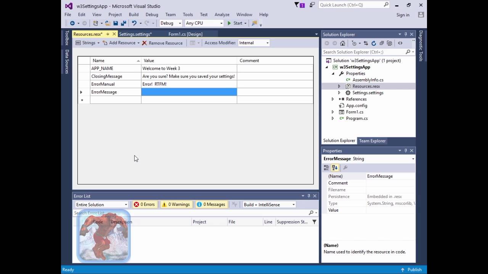Sort by the Name column header
The width and height of the screenshot is (488, 274).
click(116, 61)
